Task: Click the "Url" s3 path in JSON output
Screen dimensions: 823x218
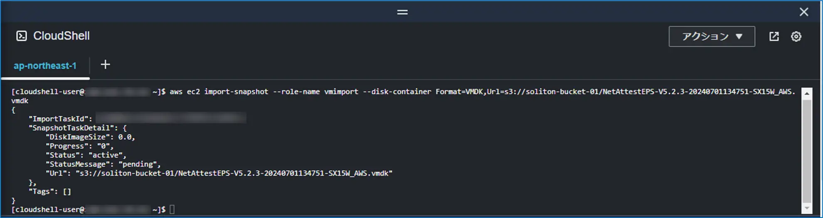Action: (234, 173)
